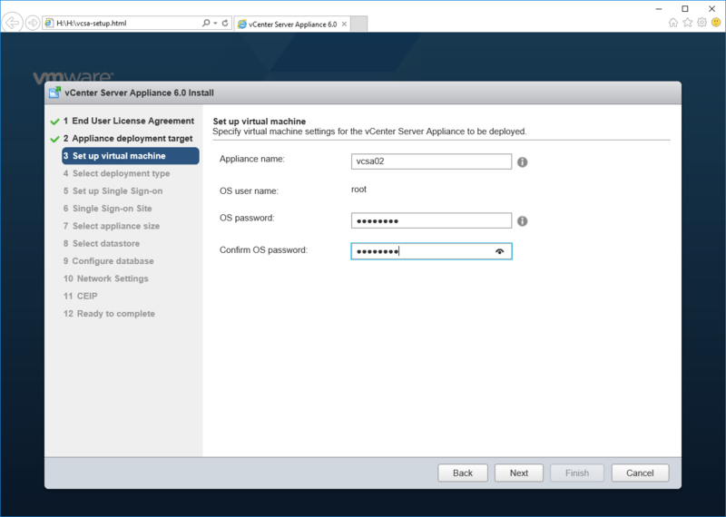Open the address bar dropdown arrow
726x517 pixels.
215,23
